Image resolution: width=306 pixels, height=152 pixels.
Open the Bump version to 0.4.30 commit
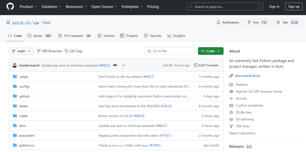(116, 116)
